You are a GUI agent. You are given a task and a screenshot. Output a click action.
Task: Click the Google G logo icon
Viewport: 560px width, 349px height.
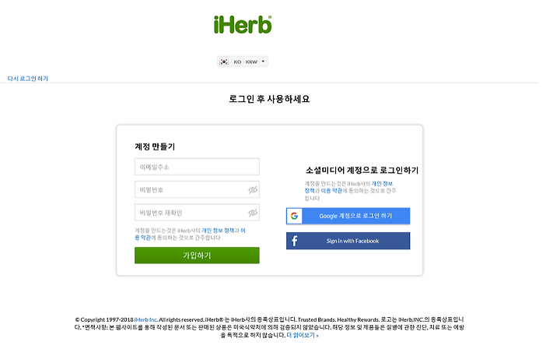point(294,216)
